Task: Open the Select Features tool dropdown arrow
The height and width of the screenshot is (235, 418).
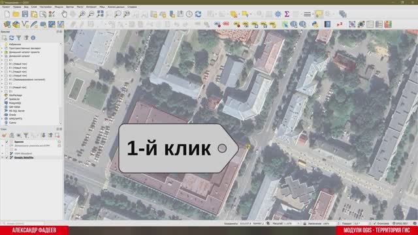Action: tap(239, 14)
